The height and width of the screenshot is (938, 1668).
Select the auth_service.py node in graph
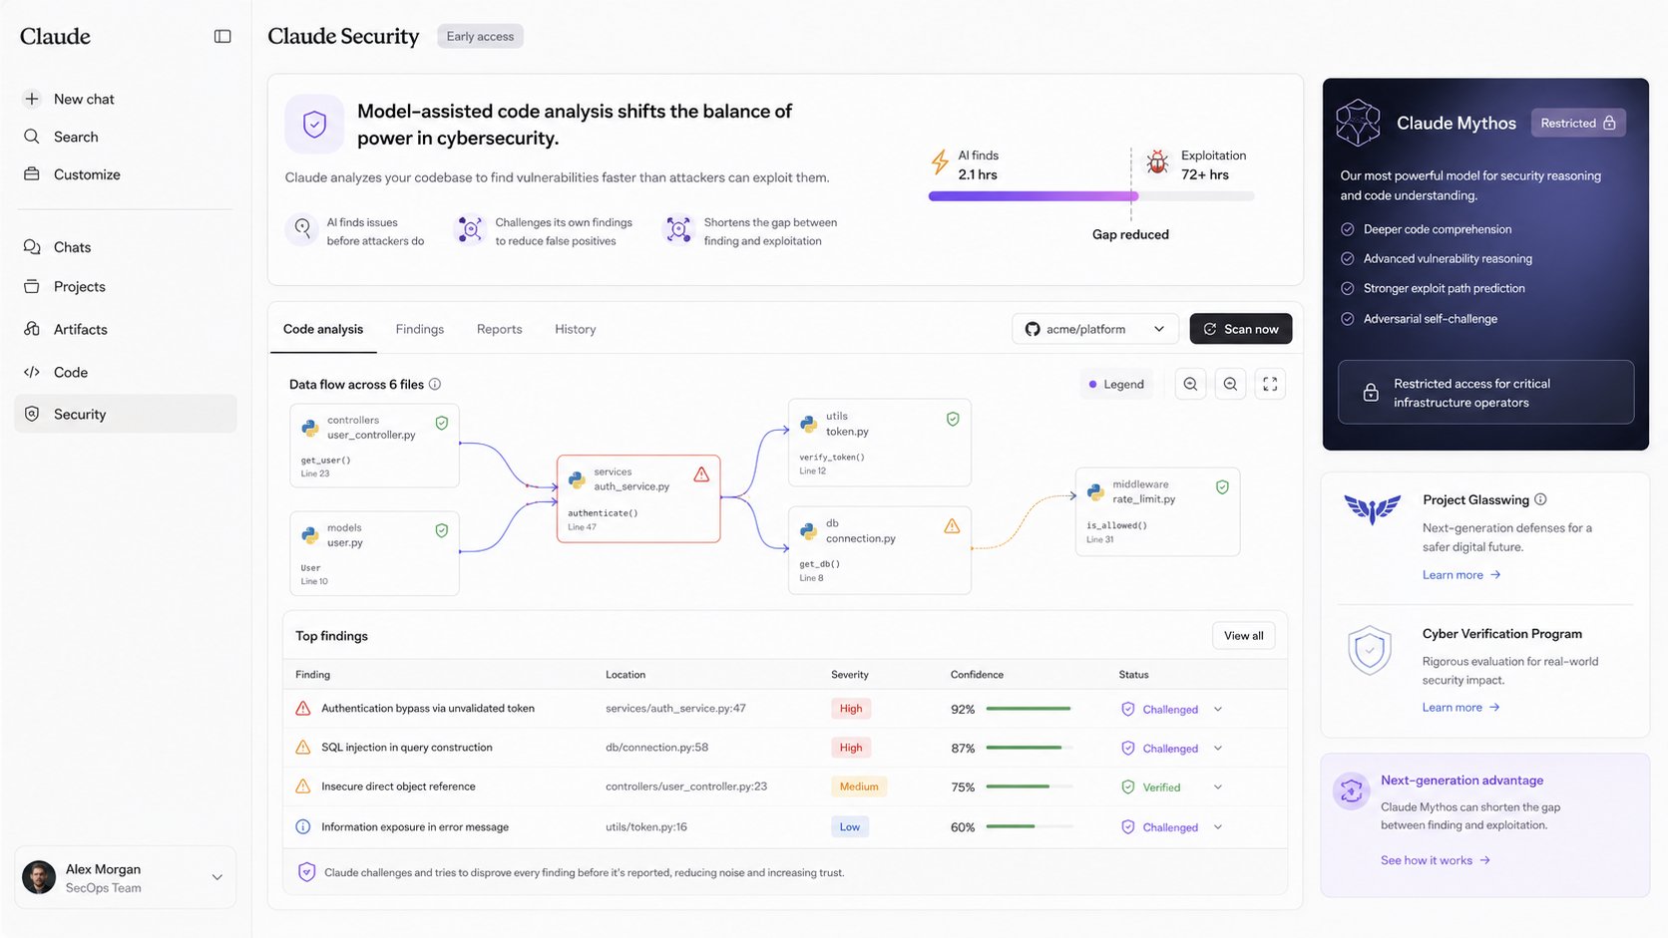pyautogui.click(x=638, y=498)
